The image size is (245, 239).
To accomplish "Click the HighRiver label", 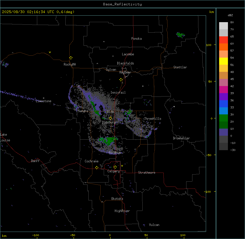I will (x=122, y=211).
